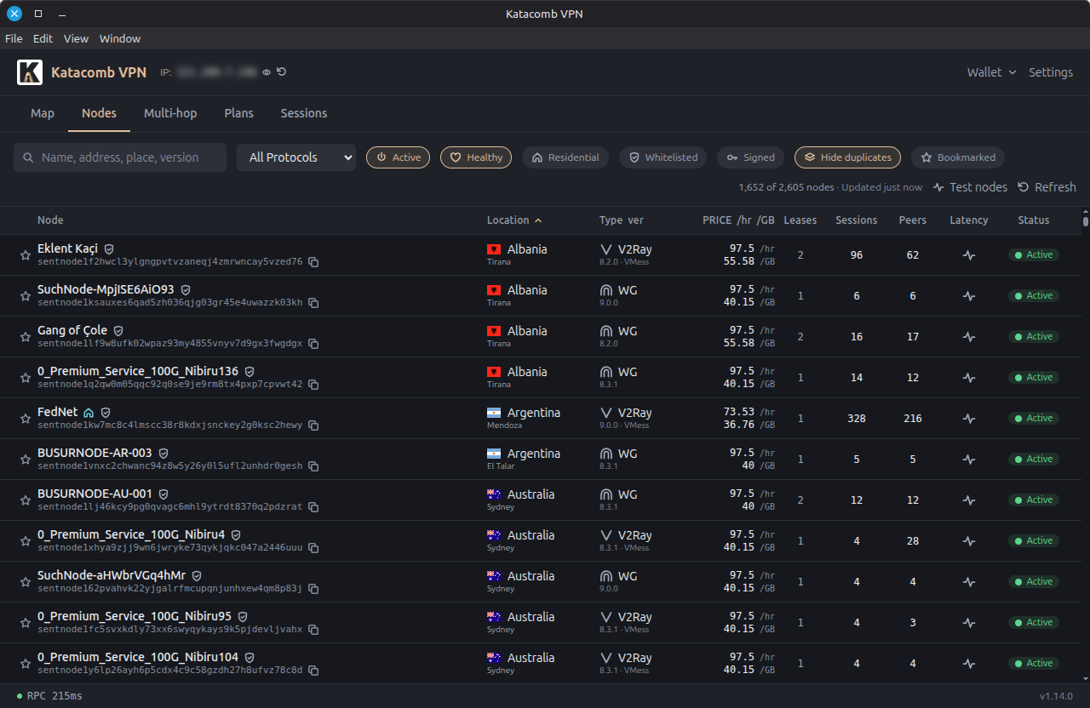Click the node search input field
The image size is (1090, 708).
tap(120, 157)
